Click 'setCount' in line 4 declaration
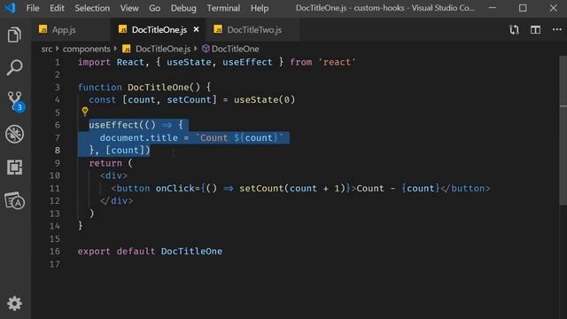The width and height of the screenshot is (567, 319). point(189,99)
